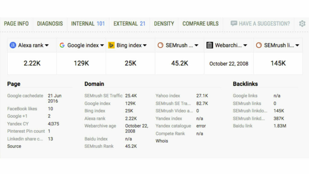Click HAVE A SUGGESTION? link
Viewport: 309px width, 174px height.
(x=264, y=24)
